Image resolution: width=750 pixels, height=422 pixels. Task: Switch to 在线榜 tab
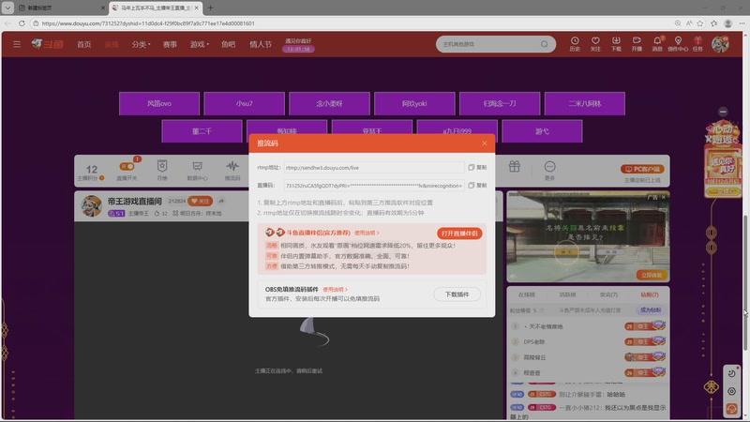pyautogui.click(x=527, y=294)
